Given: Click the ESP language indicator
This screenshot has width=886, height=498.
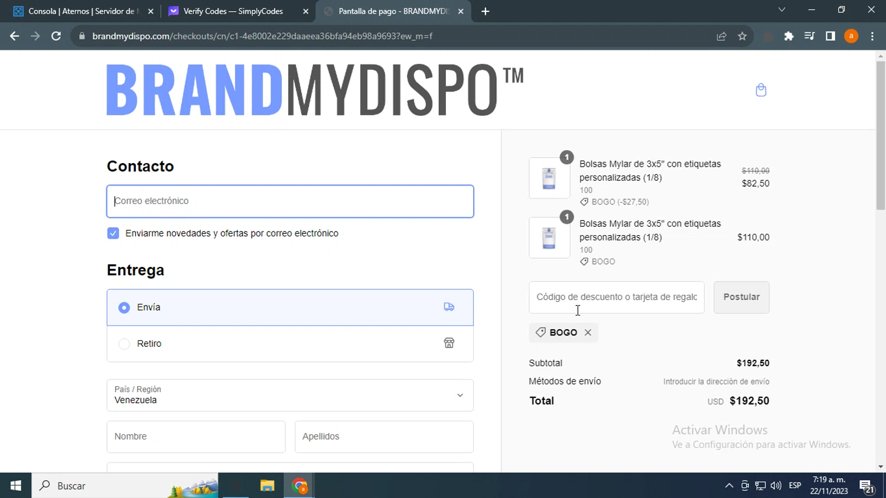Looking at the screenshot, I should tap(795, 486).
